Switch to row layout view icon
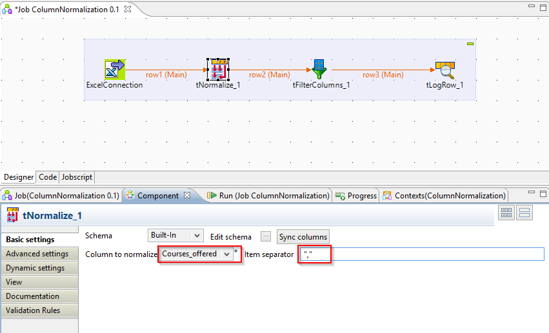Image resolution: width=549 pixels, height=333 pixels. [x=524, y=213]
